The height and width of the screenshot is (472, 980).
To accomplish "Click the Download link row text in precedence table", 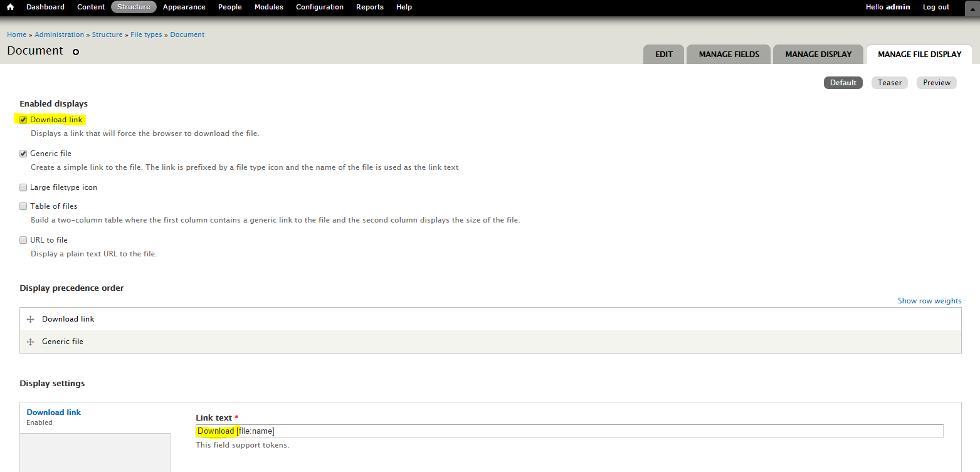I will (68, 319).
